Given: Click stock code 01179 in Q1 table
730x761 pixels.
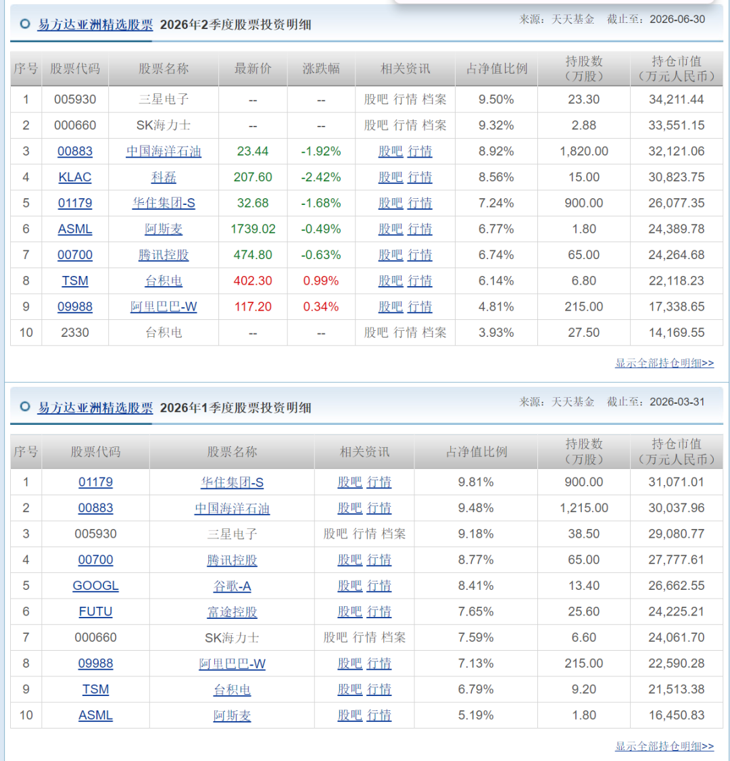Looking at the screenshot, I should (x=95, y=482).
